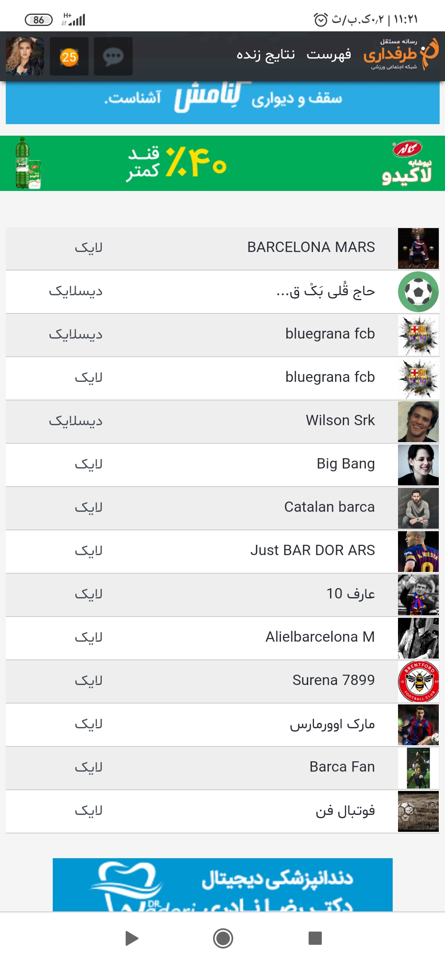Viewport: 445px width, 965px height.
Task: Open the فهرست menu
Action: coord(329,54)
